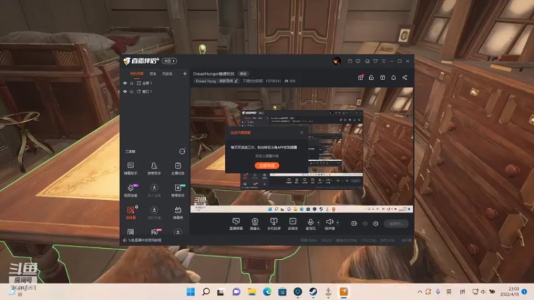
Task: Toggle visibility eye of 窗口 1 layer
Action: tap(125, 91)
